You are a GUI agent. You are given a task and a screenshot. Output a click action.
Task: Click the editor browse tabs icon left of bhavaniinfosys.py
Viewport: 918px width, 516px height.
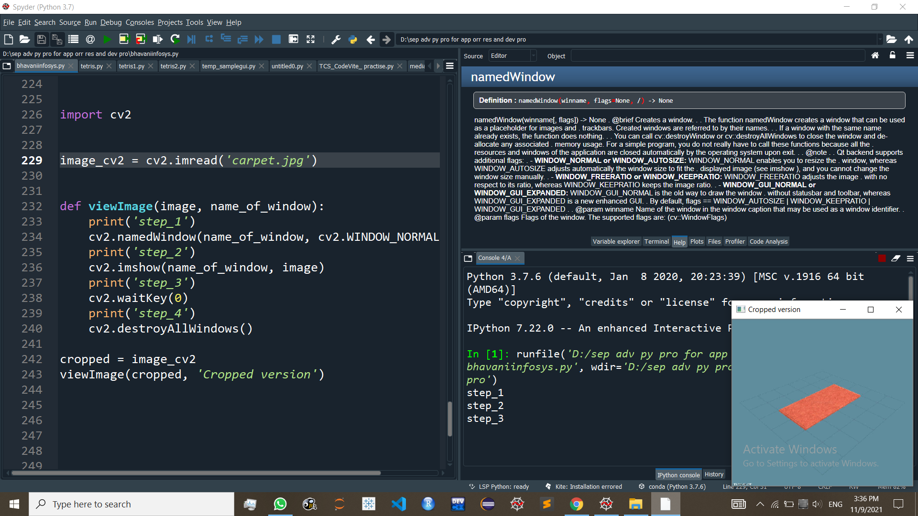[x=7, y=66]
